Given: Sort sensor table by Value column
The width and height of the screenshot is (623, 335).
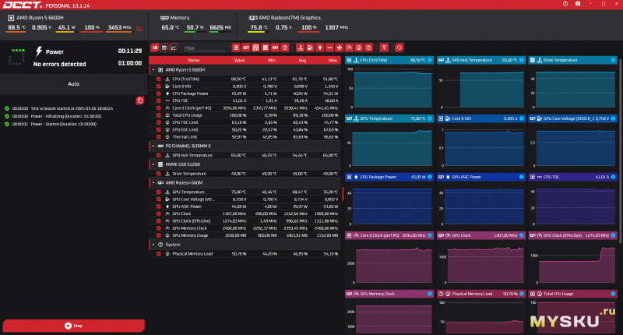Looking at the screenshot, I should [x=239, y=61].
